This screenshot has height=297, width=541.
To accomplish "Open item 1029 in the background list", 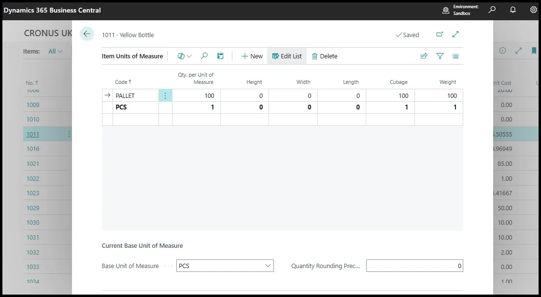I will click(x=33, y=208).
